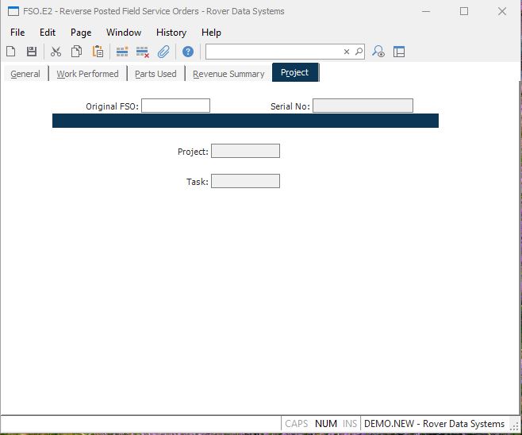Viewport: 522px width, 435px height.
Task: Click the Delete row icon with red X
Action: pos(143,52)
